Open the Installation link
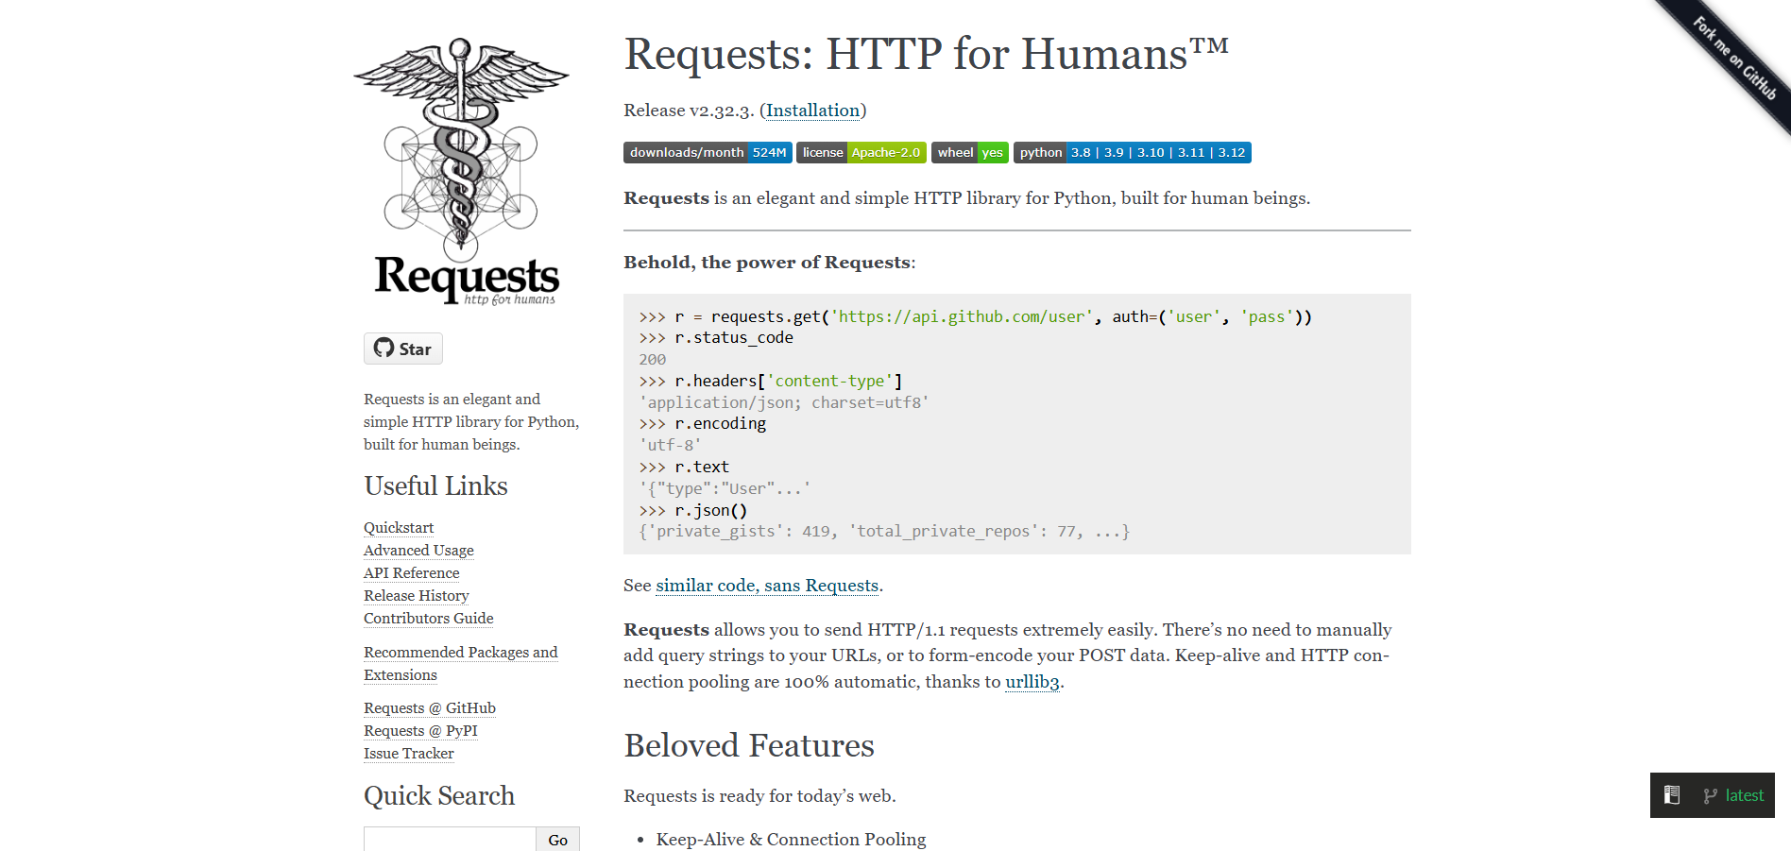The image size is (1791, 851). click(x=812, y=111)
